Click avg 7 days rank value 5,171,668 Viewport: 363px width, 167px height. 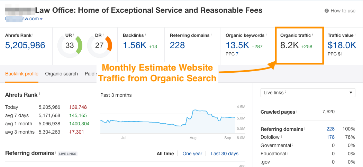[49, 115]
